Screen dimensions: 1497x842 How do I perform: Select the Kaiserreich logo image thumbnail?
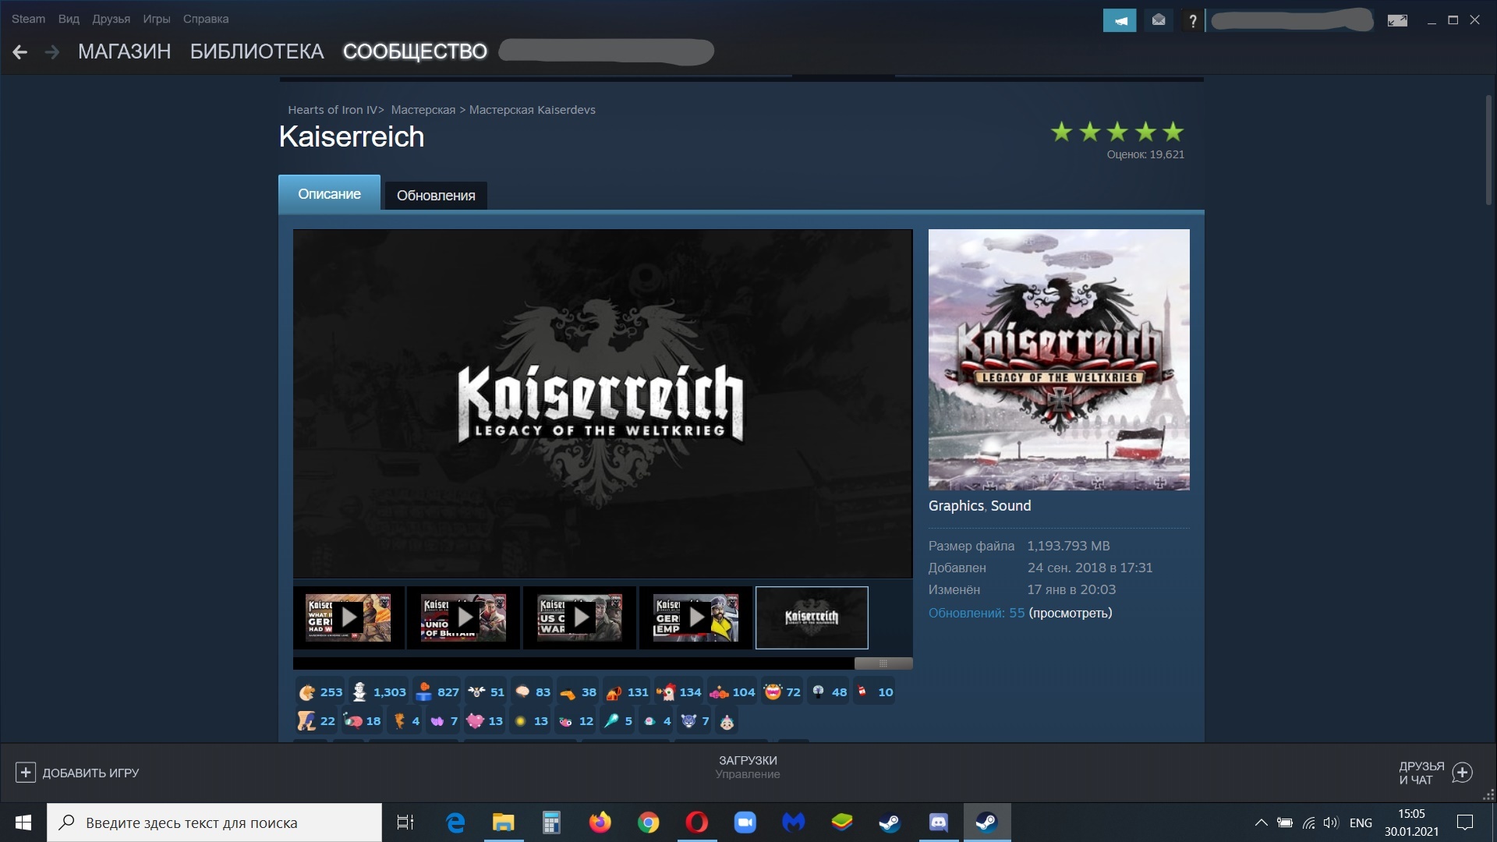pos(812,617)
